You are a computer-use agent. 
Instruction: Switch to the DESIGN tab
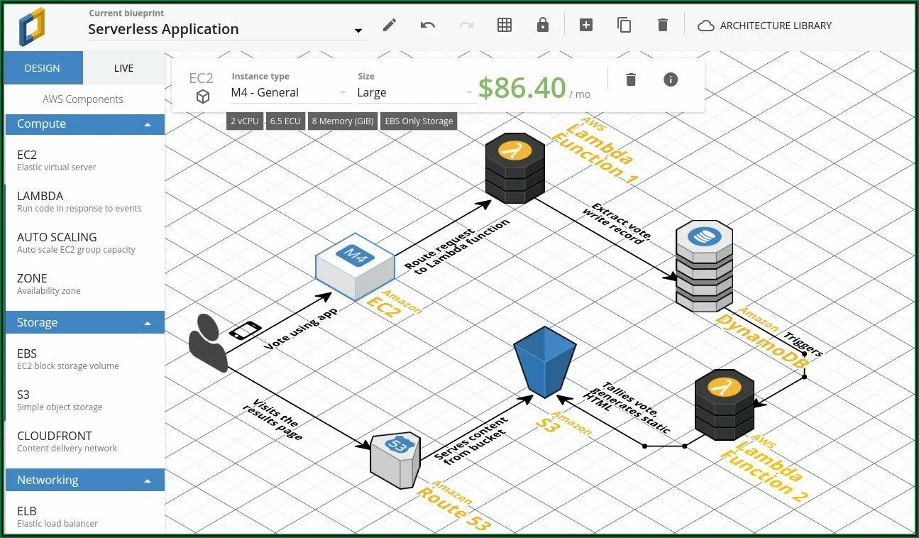point(43,68)
